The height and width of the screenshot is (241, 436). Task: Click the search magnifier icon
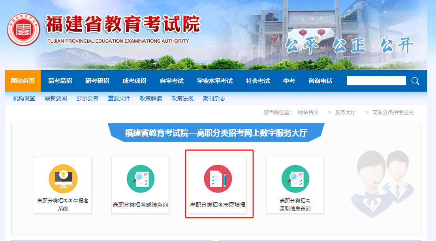tap(415, 81)
